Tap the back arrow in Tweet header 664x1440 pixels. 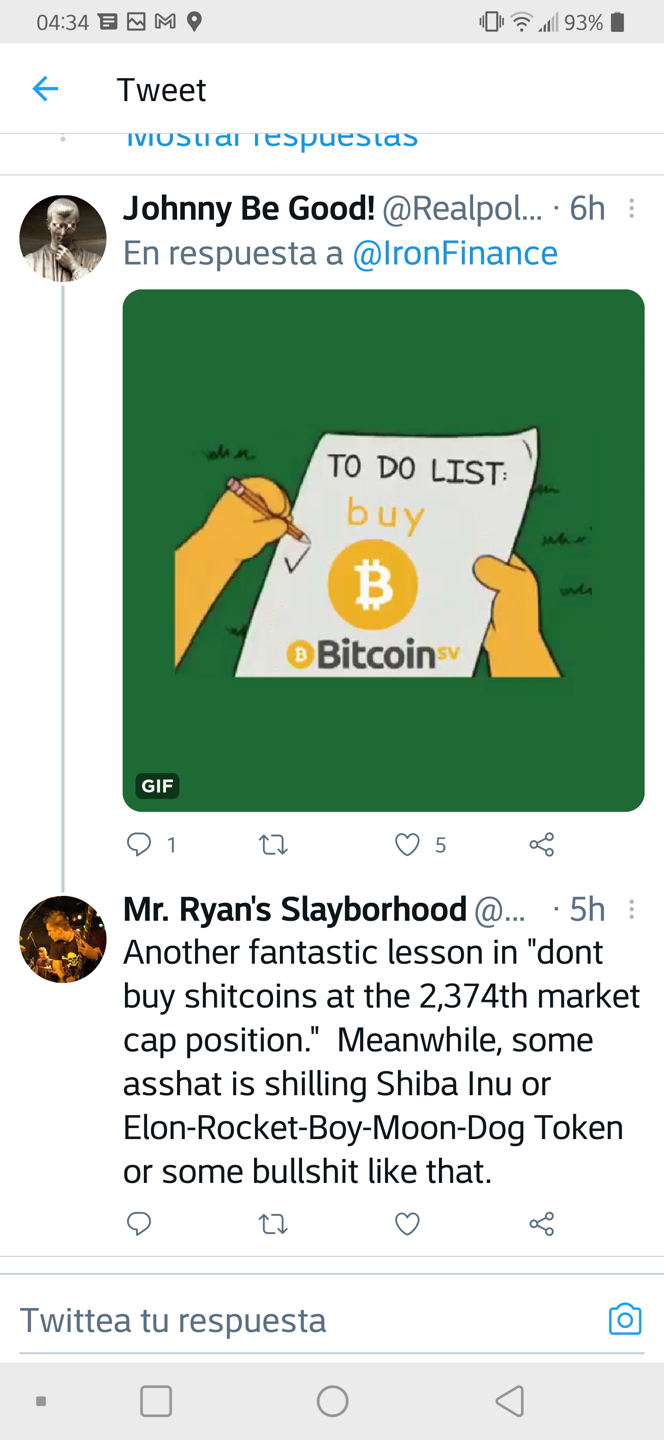(45, 89)
